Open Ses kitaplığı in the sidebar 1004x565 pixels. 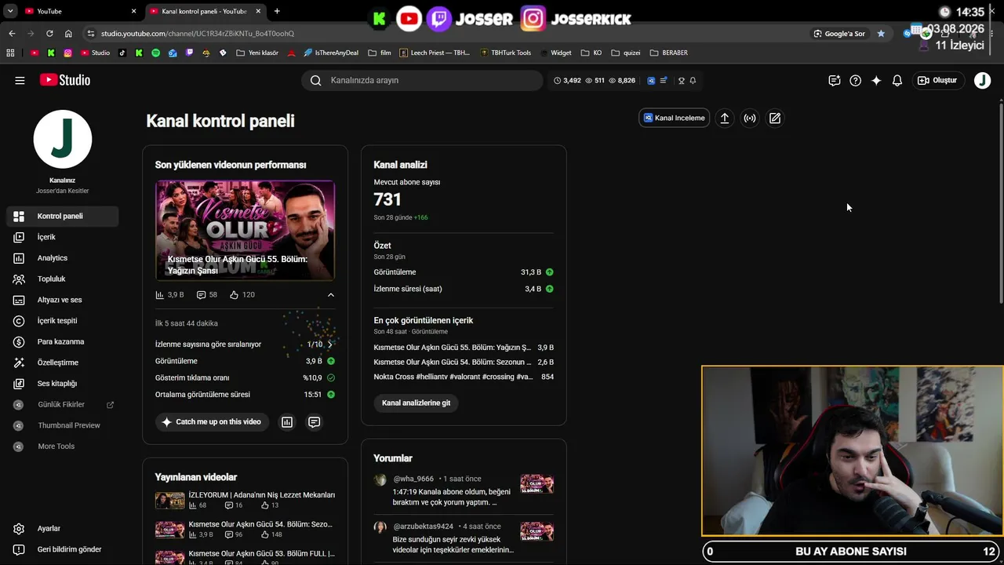[x=63, y=384]
